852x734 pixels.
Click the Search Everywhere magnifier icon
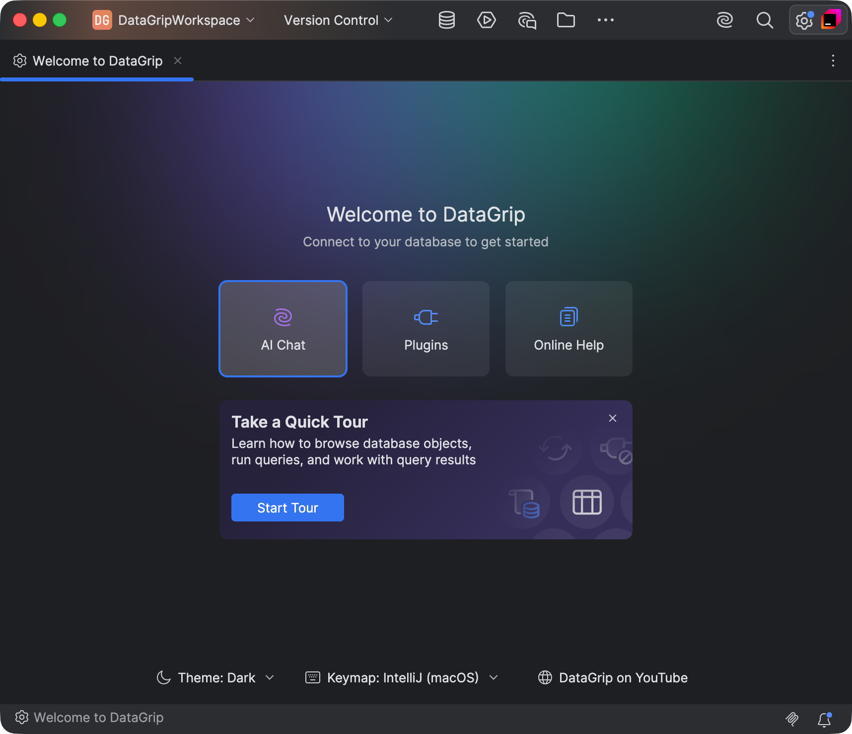pos(765,20)
